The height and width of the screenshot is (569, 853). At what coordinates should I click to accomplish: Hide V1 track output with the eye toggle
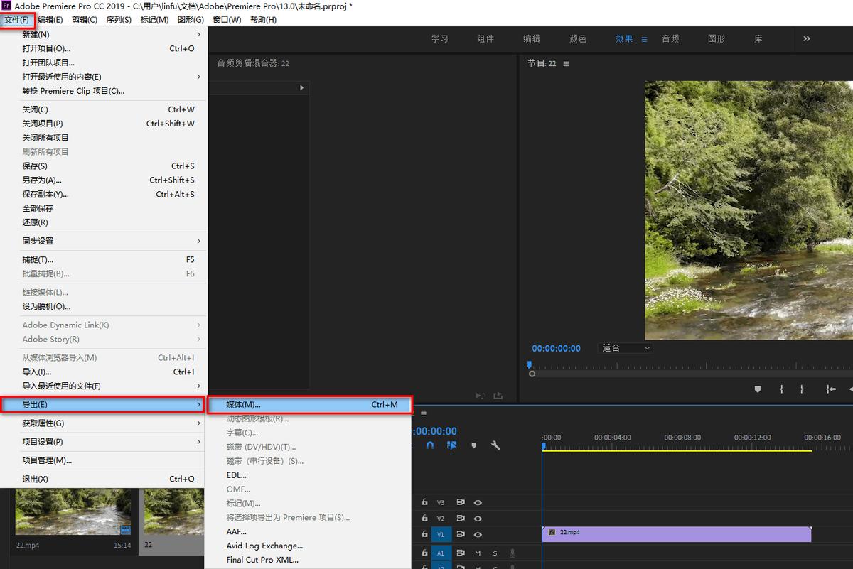[478, 533]
